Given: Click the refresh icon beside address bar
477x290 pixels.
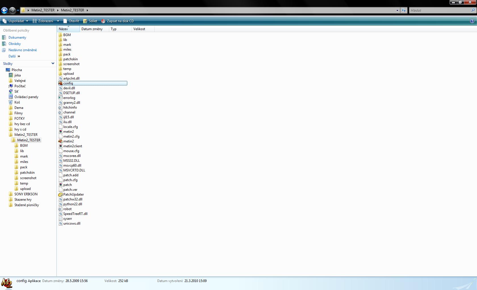Looking at the screenshot, I should (x=403, y=10).
